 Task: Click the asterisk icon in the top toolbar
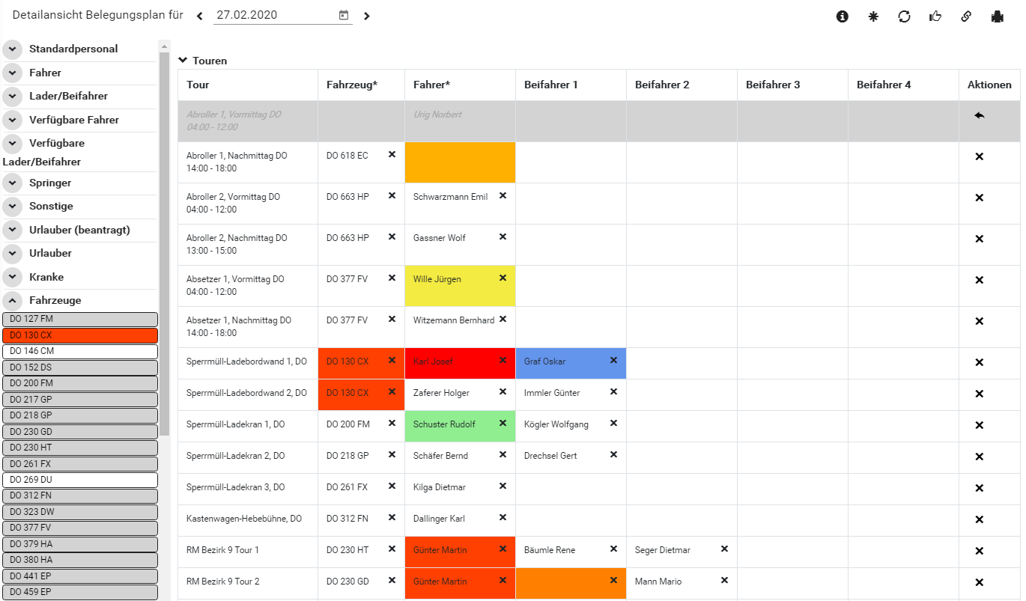click(873, 16)
